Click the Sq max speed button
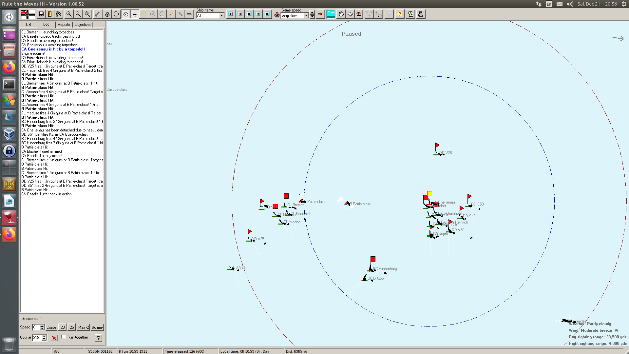Screen dimensions: 629x354 click(97, 327)
